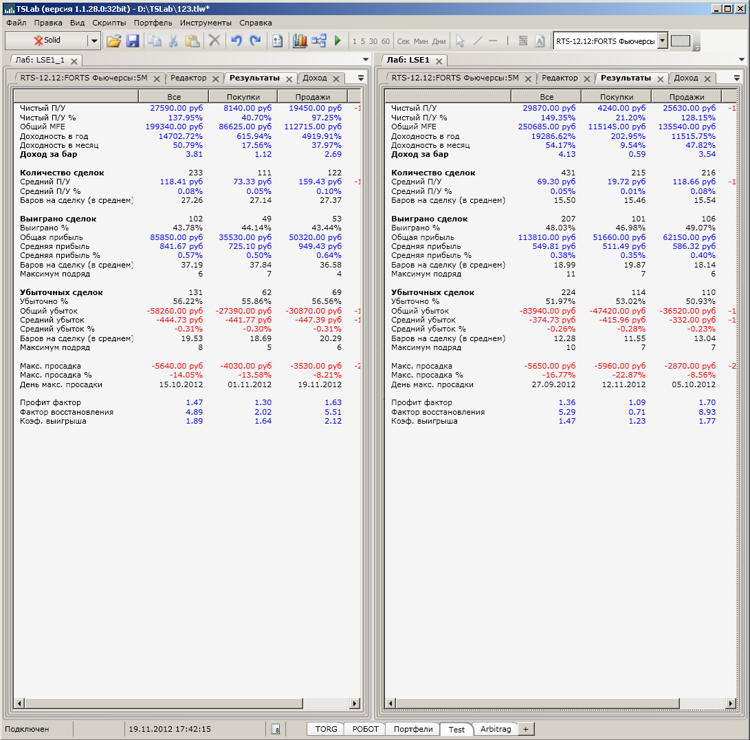This screenshot has height=740, width=750.
Task: Click the color swatch box in the toolbar
Action: point(680,41)
